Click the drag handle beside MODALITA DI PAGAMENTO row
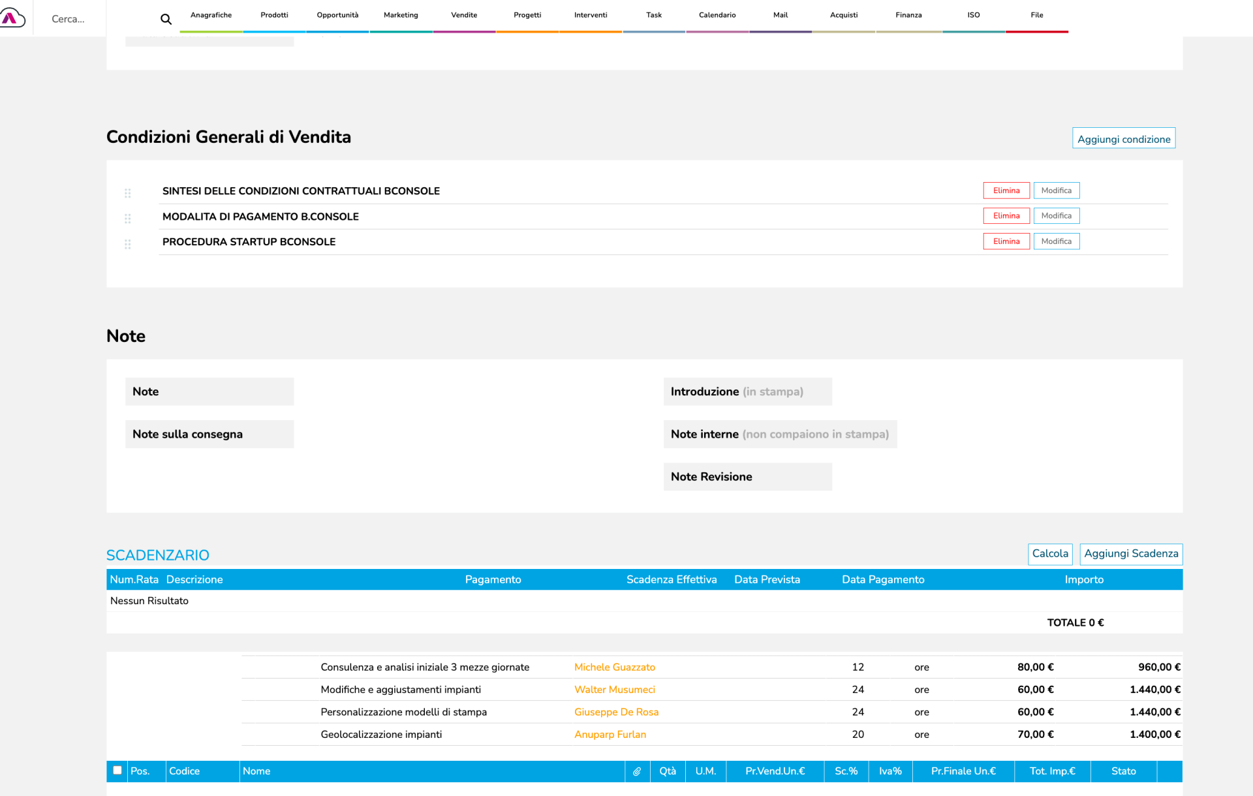 128,219
